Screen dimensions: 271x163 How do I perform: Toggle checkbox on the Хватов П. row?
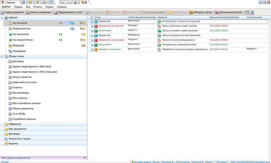coord(92,31)
